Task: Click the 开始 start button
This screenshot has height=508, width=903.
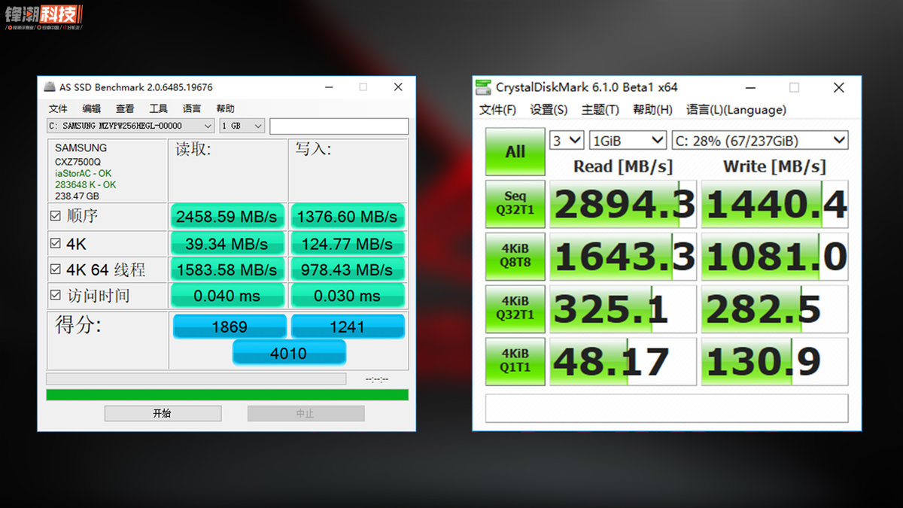Action: click(x=163, y=413)
